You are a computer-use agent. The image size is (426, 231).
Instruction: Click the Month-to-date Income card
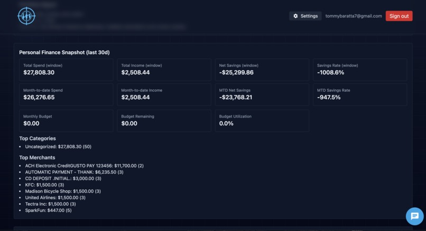(x=164, y=94)
